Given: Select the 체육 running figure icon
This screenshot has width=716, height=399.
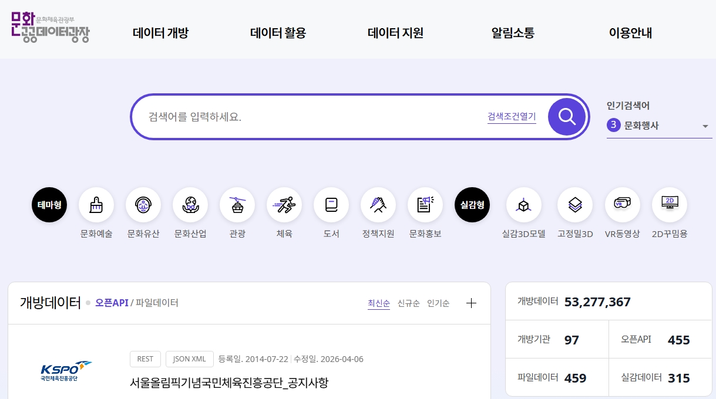Looking at the screenshot, I should [x=284, y=205].
